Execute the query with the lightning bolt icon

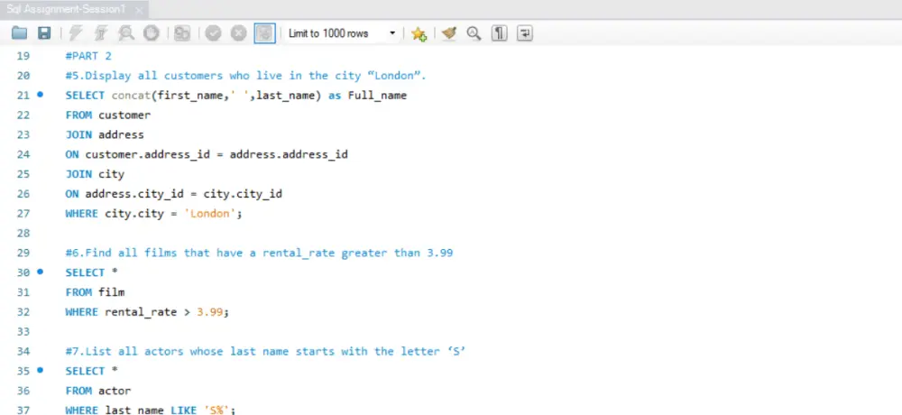point(76,33)
